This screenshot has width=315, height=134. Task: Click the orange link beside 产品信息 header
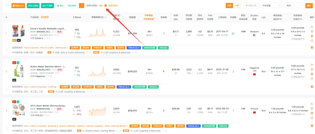45,17
